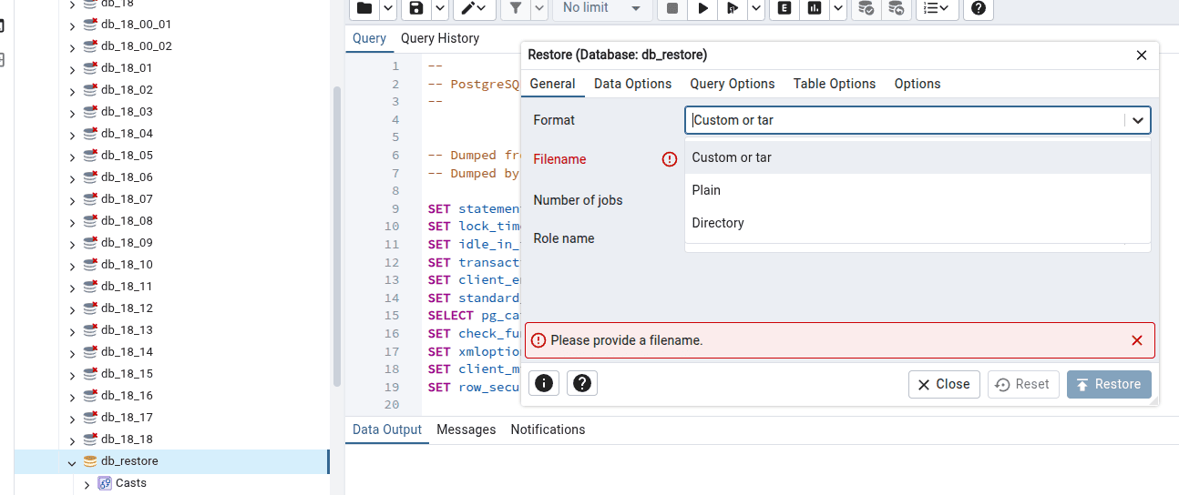Switch to the Notifications tab

(x=548, y=429)
